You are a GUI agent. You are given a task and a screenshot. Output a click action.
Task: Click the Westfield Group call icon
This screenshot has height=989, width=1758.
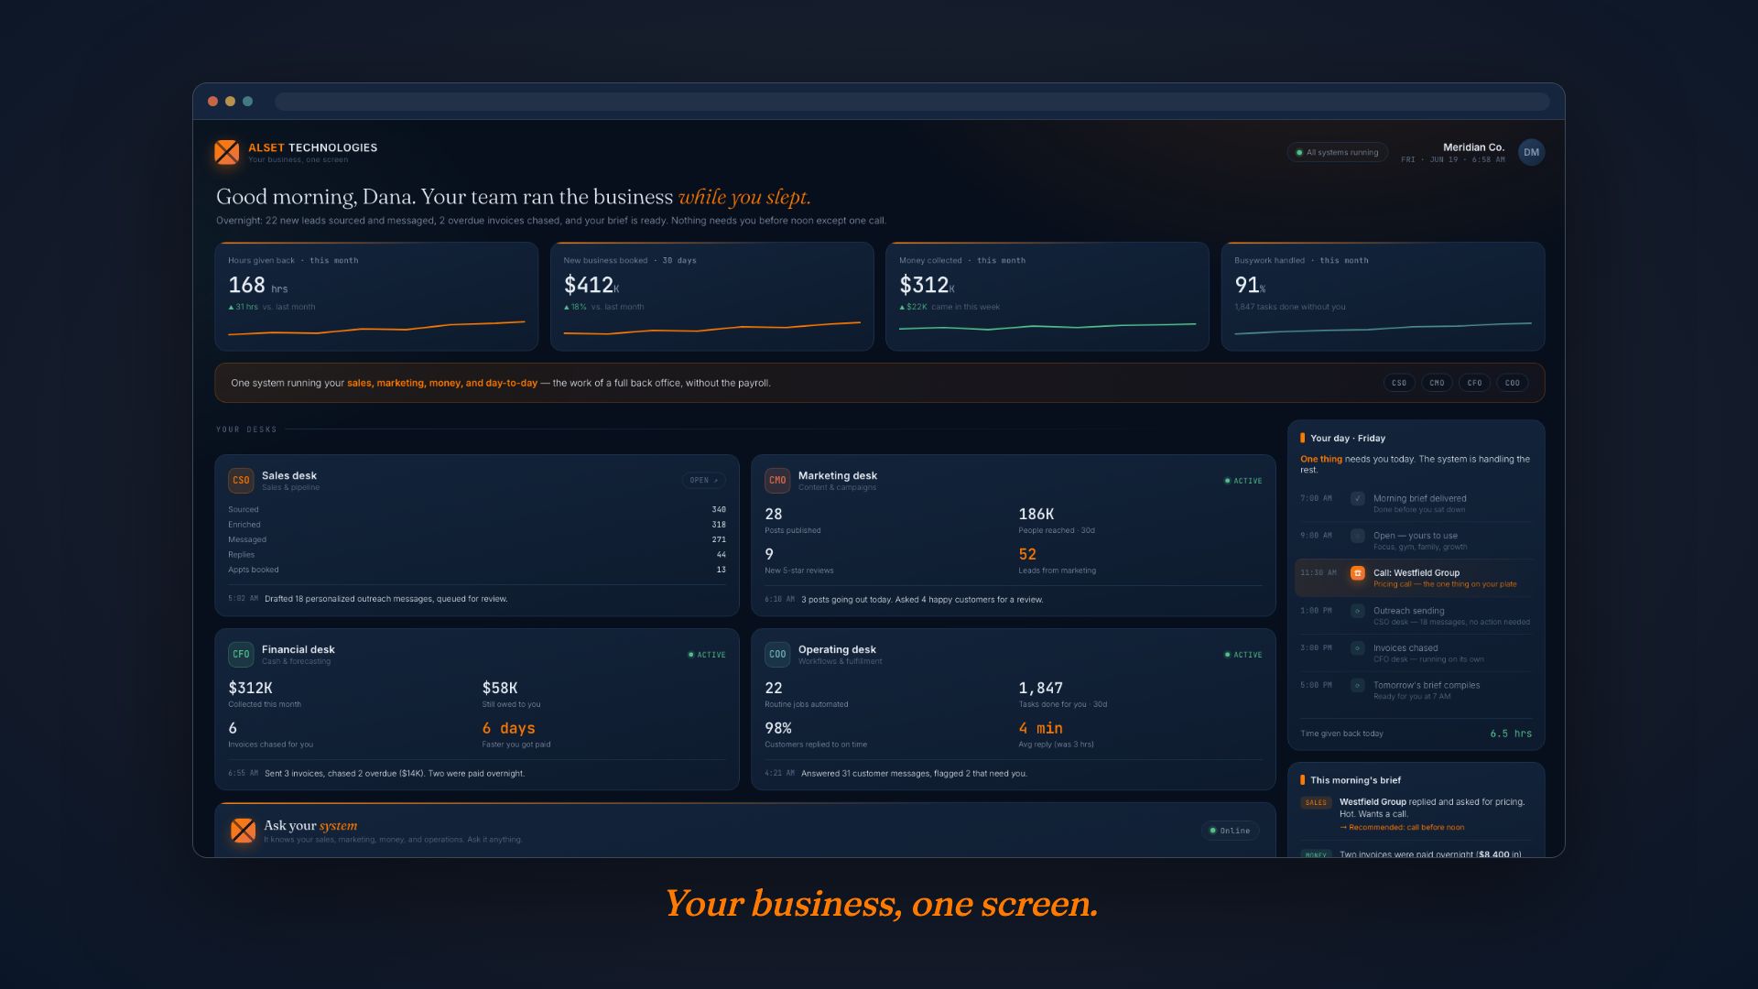(1358, 573)
